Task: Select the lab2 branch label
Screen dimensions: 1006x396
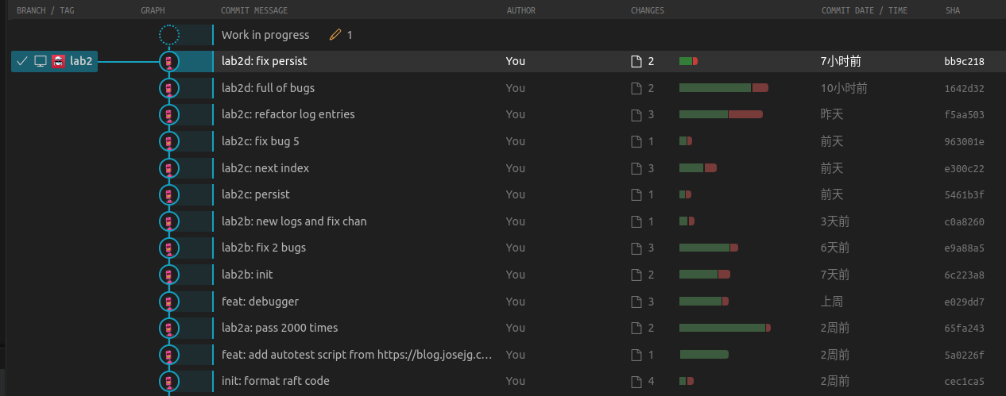Action: pos(80,61)
